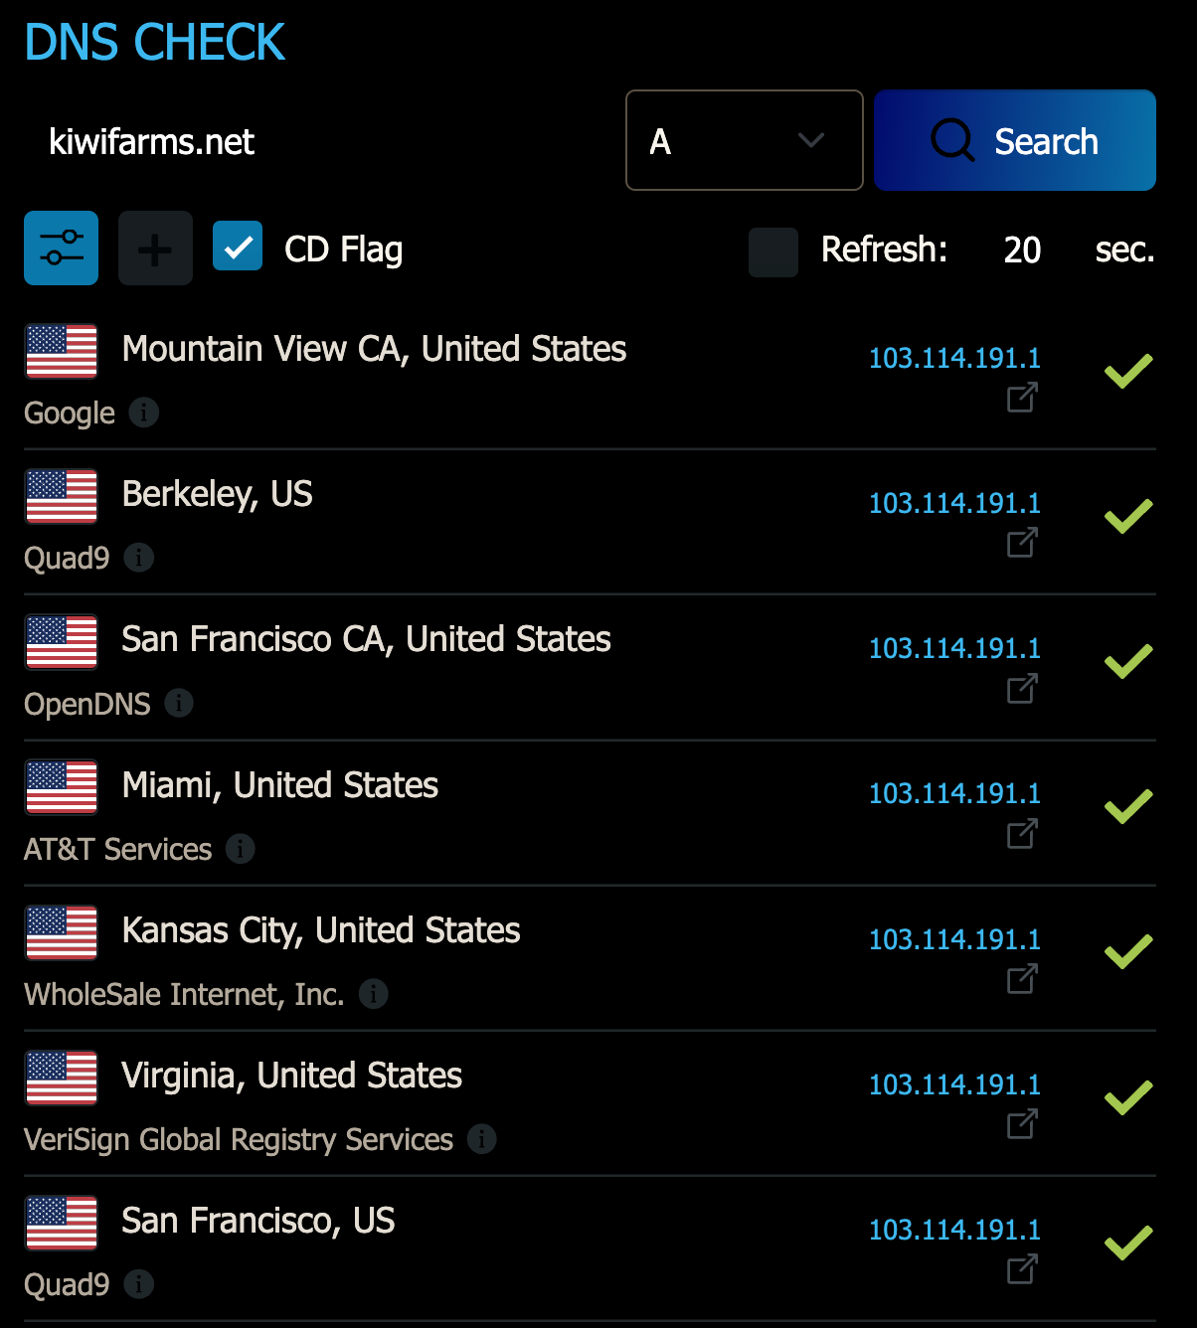
Task: Click the green checkmark in OpenDNS row
Action: point(1128,661)
